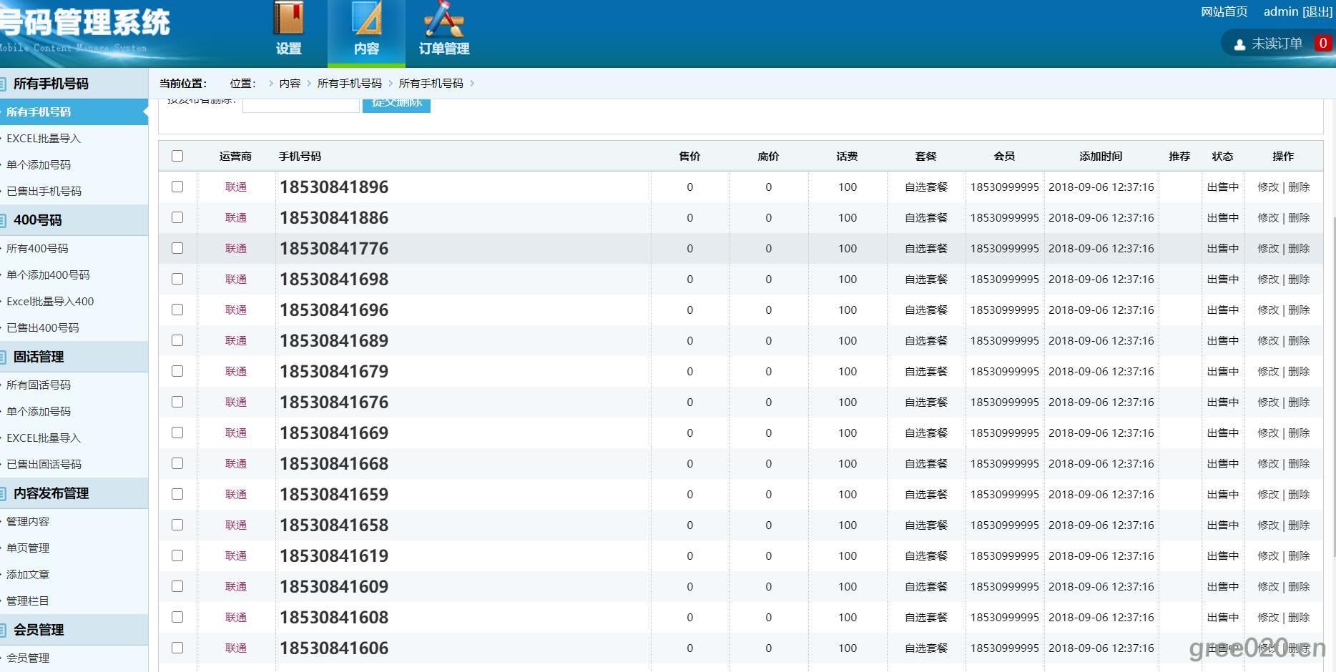Click the 未读订单 user icon
Screen dimensions: 1336x672
pos(1239,44)
